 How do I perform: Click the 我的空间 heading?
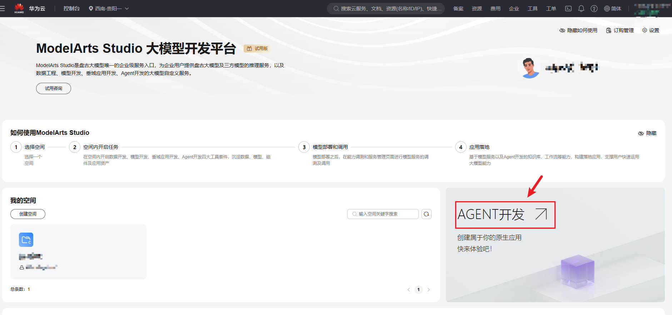23,200
